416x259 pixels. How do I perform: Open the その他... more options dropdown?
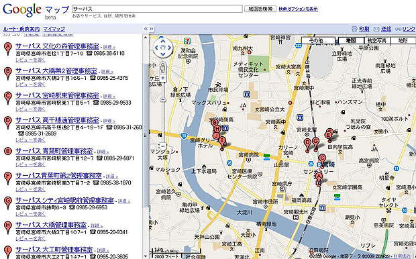[x=318, y=41]
